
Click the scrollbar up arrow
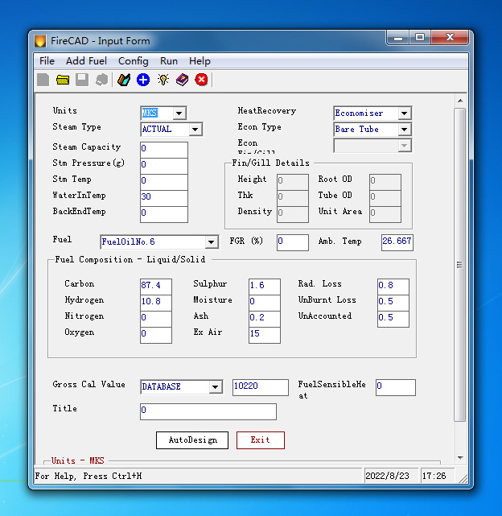tap(460, 101)
